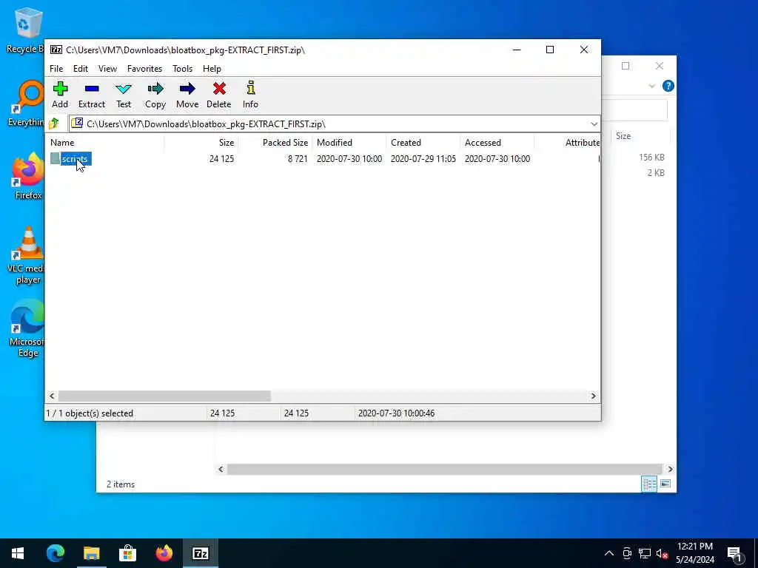This screenshot has height=568, width=758.
Task: Sort by the Created column header
Action: (423, 143)
